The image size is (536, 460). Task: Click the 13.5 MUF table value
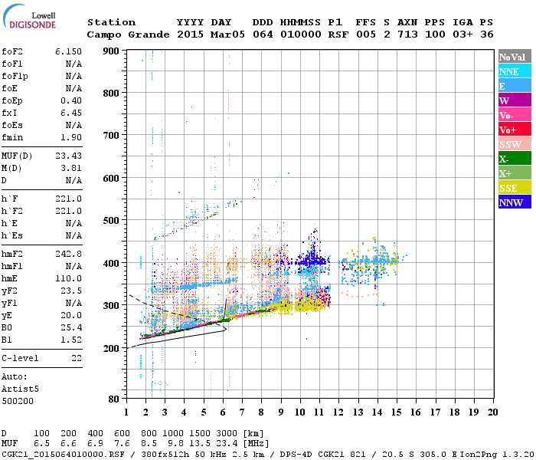pyautogui.click(x=200, y=444)
